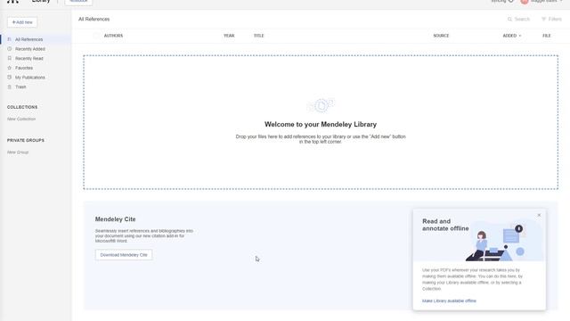Open the Trash folder

tap(20, 86)
